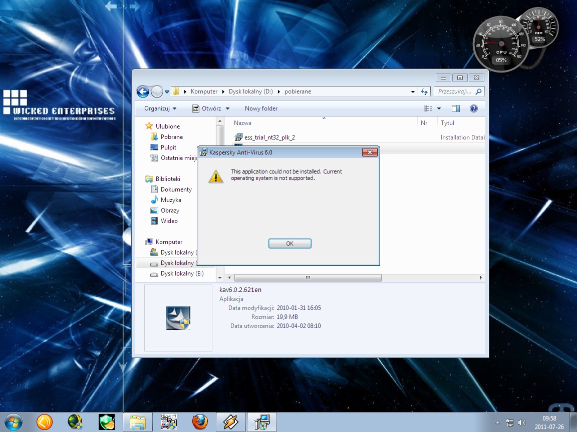Open Windows Explorer from the taskbar

pyautogui.click(x=138, y=422)
